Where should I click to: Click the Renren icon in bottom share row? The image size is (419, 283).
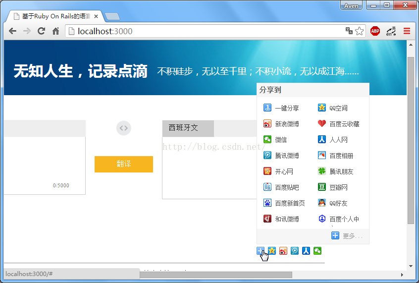coord(306,251)
